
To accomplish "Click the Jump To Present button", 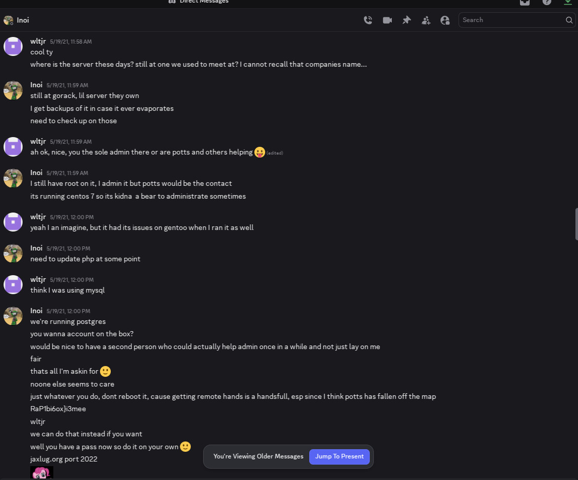I will click(339, 457).
